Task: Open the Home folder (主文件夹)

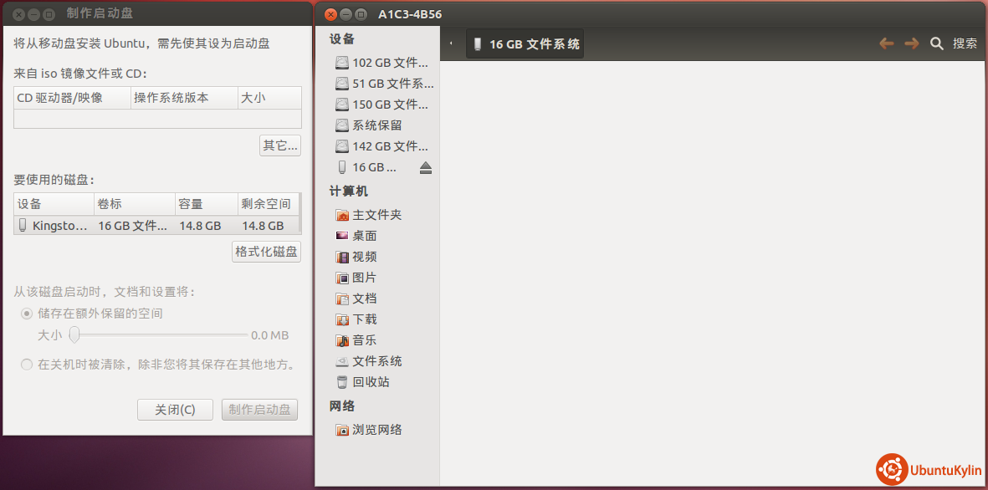Action: pos(376,215)
